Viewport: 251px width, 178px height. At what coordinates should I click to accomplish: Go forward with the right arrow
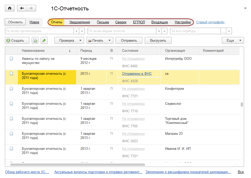(x=31, y=8)
